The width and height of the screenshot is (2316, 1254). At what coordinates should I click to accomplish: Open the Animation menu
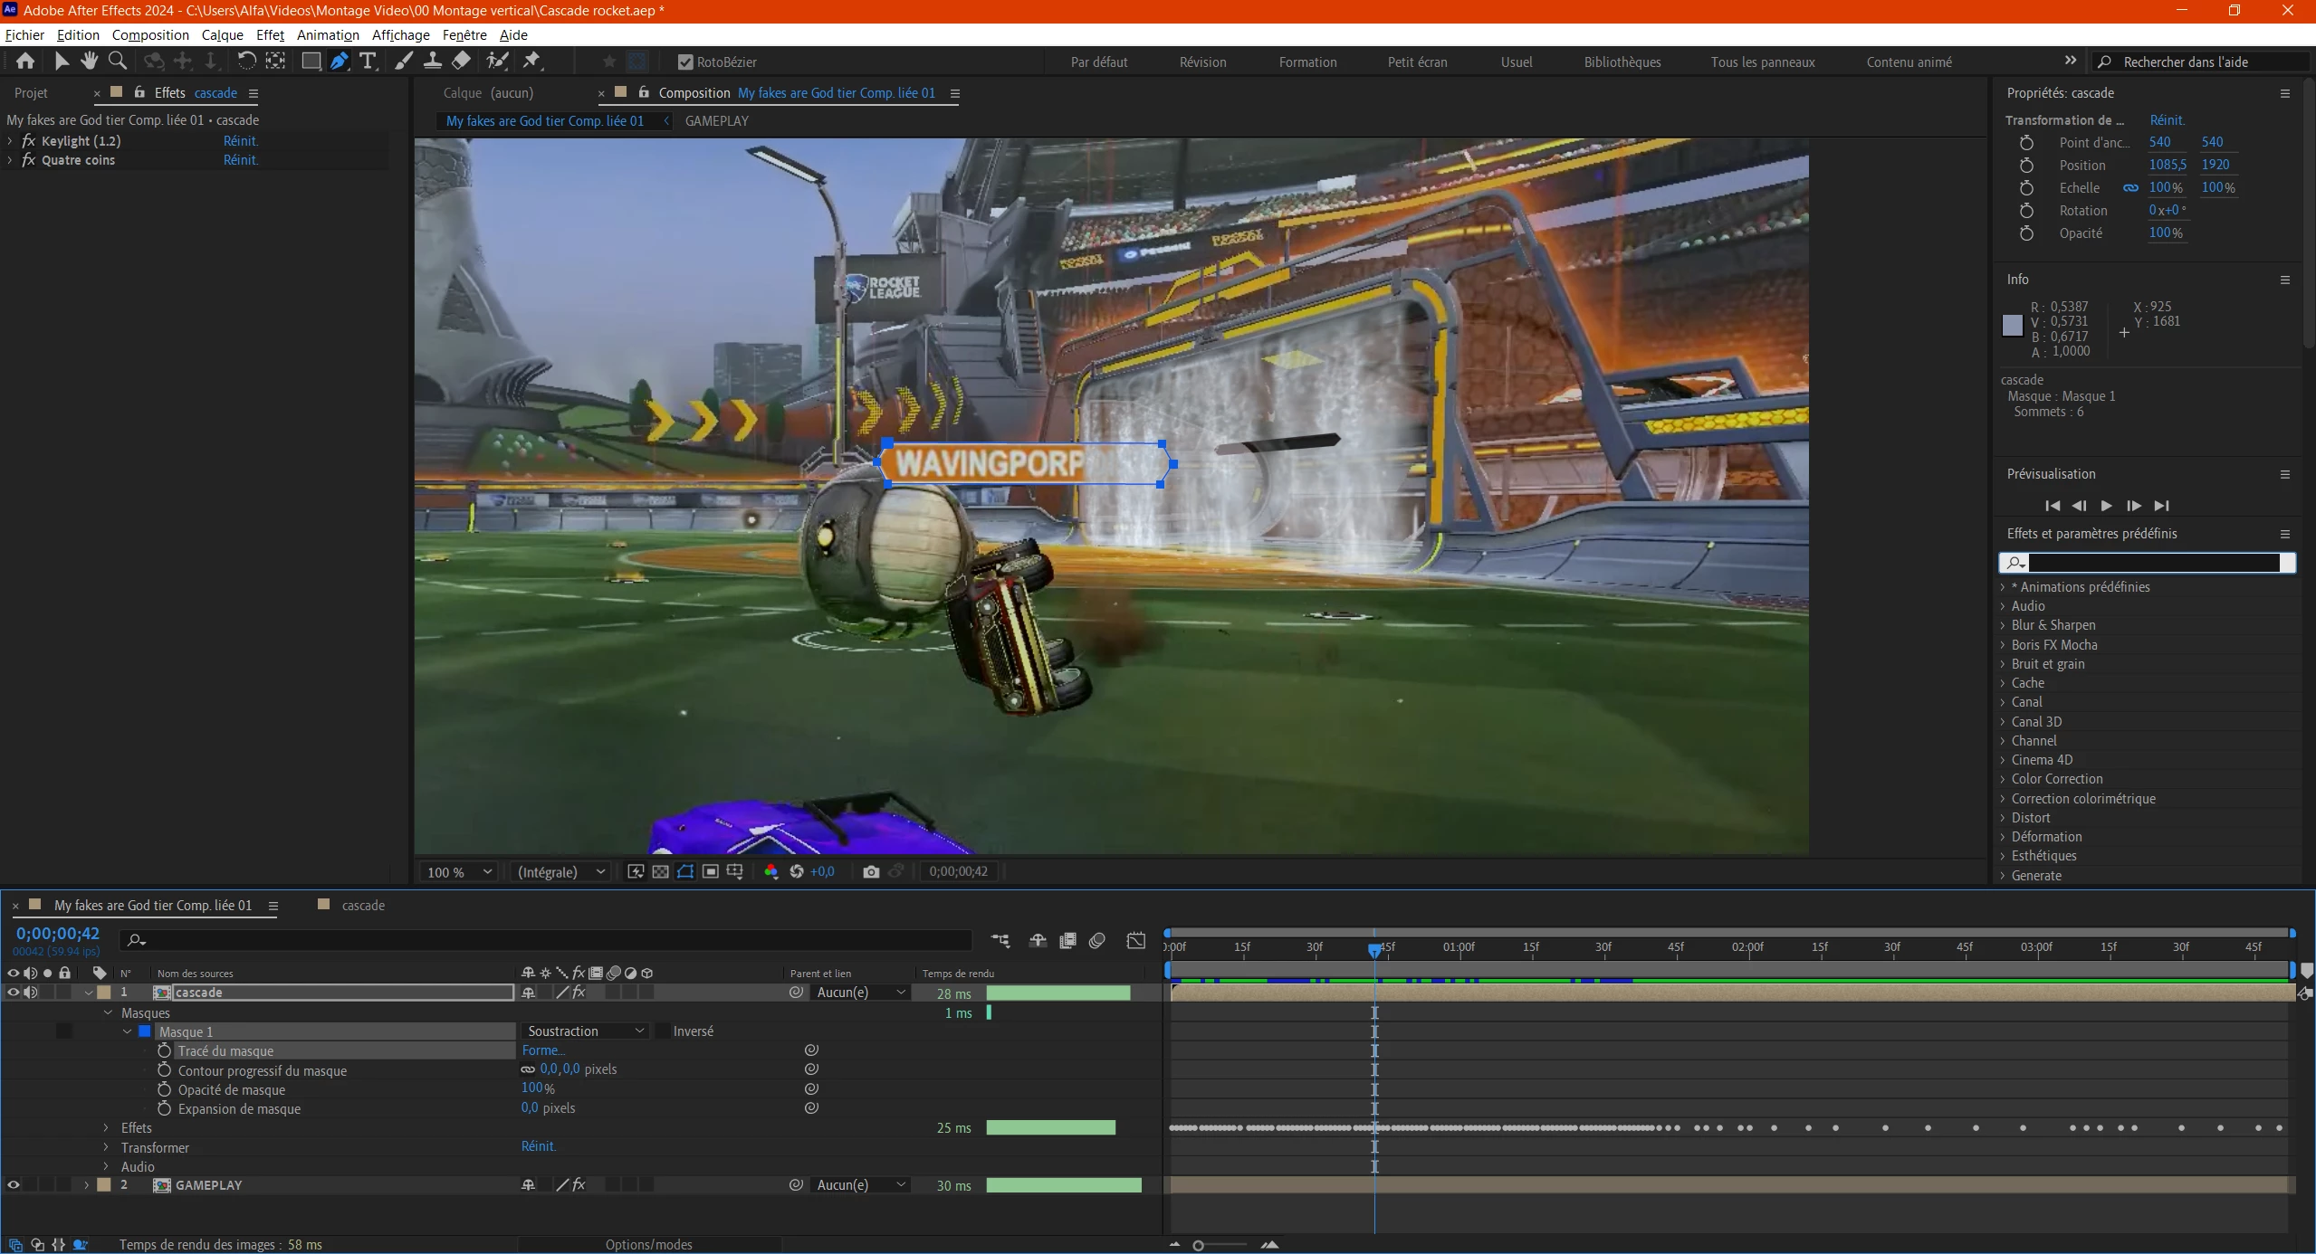point(328,34)
